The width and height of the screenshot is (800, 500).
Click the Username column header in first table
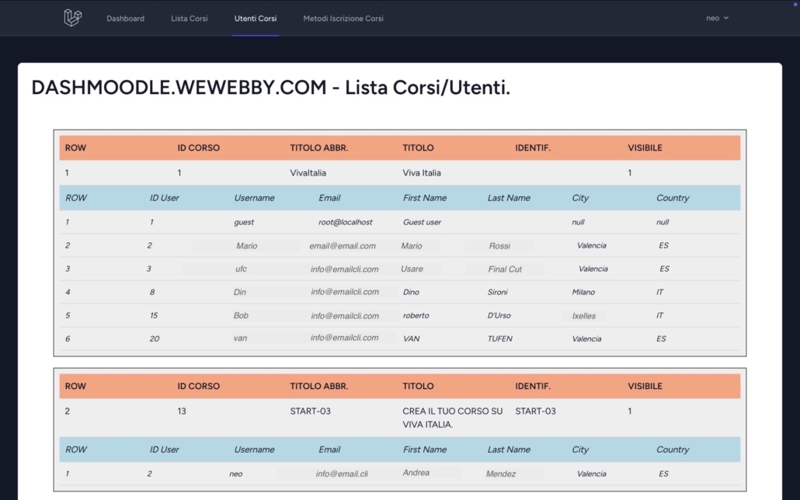[x=254, y=198]
